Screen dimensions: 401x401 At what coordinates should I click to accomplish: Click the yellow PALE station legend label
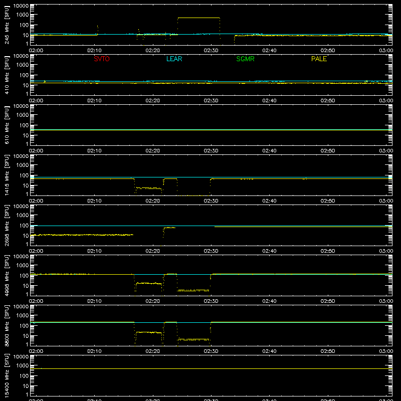coord(319,59)
